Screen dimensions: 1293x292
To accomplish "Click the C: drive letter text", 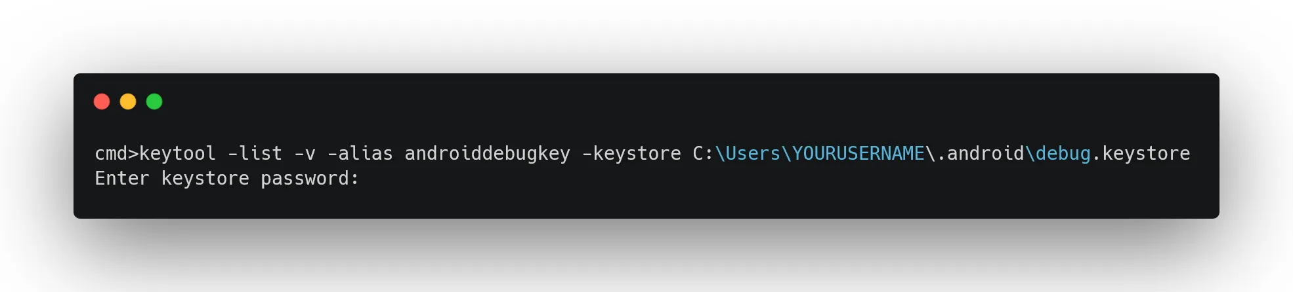I will coord(703,154).
